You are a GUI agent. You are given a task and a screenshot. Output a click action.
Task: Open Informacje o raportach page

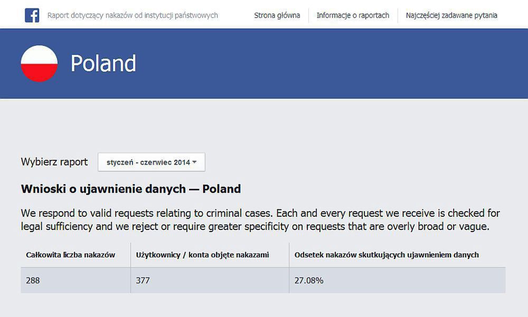353,15
